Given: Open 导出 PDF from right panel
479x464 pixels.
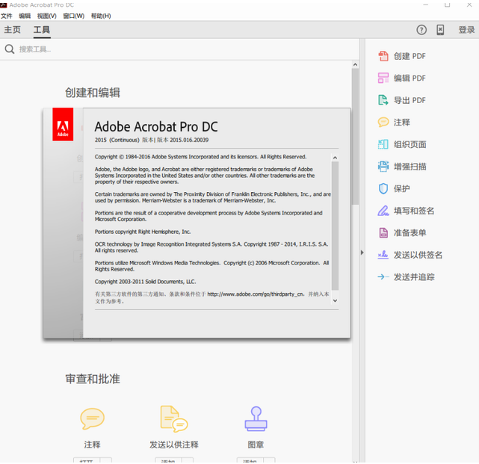Looking at the screenshot, I should coord(410,100).
